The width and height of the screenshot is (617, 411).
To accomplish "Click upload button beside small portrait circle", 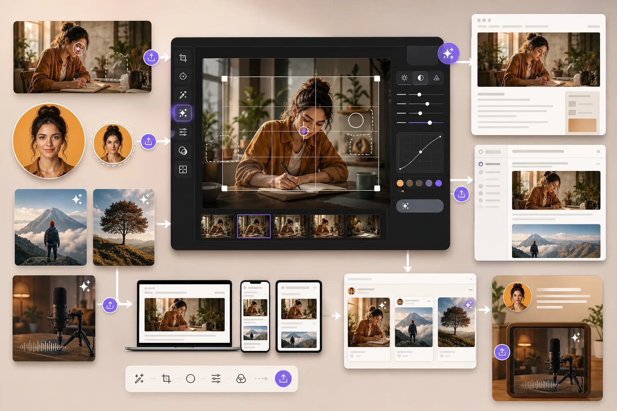I will (148, 141).
